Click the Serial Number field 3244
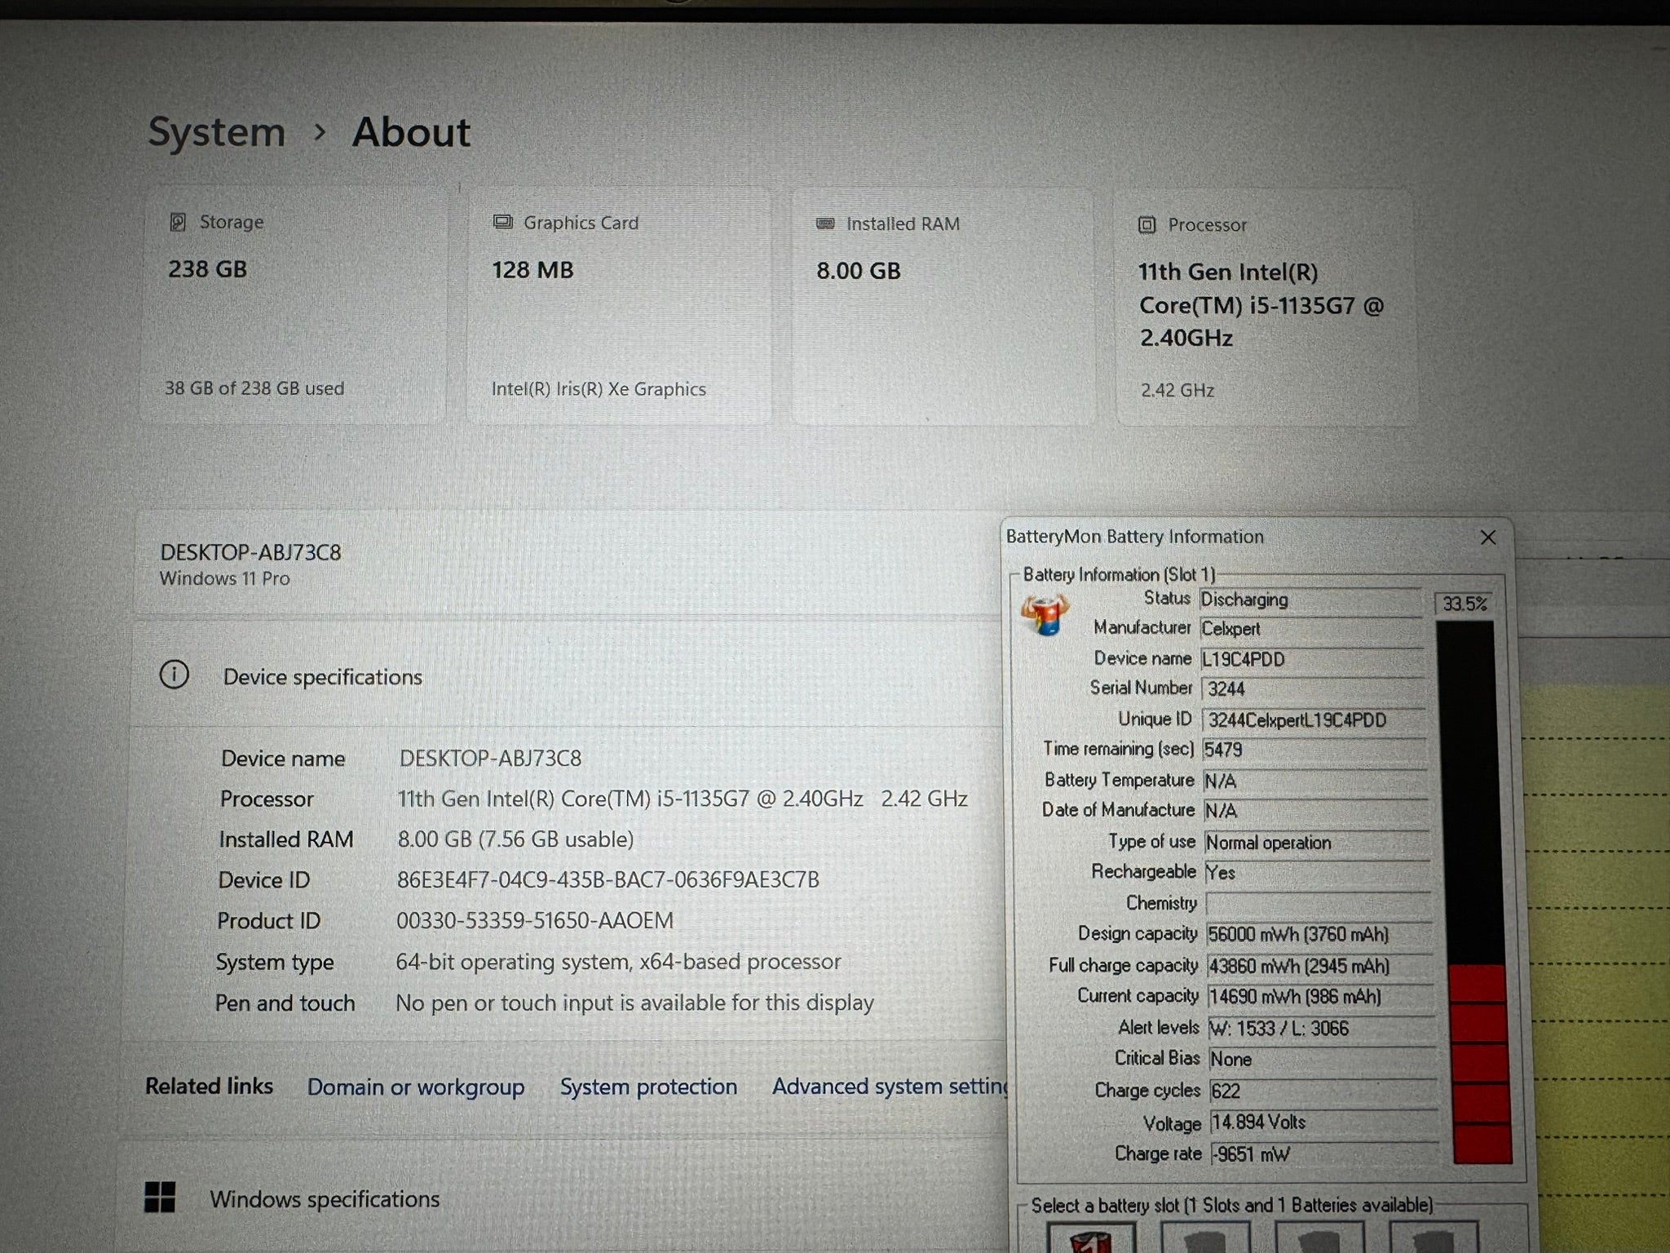Image resolution: width=1670 pixels, height=1253 pixels. [x=1314, y=689]
